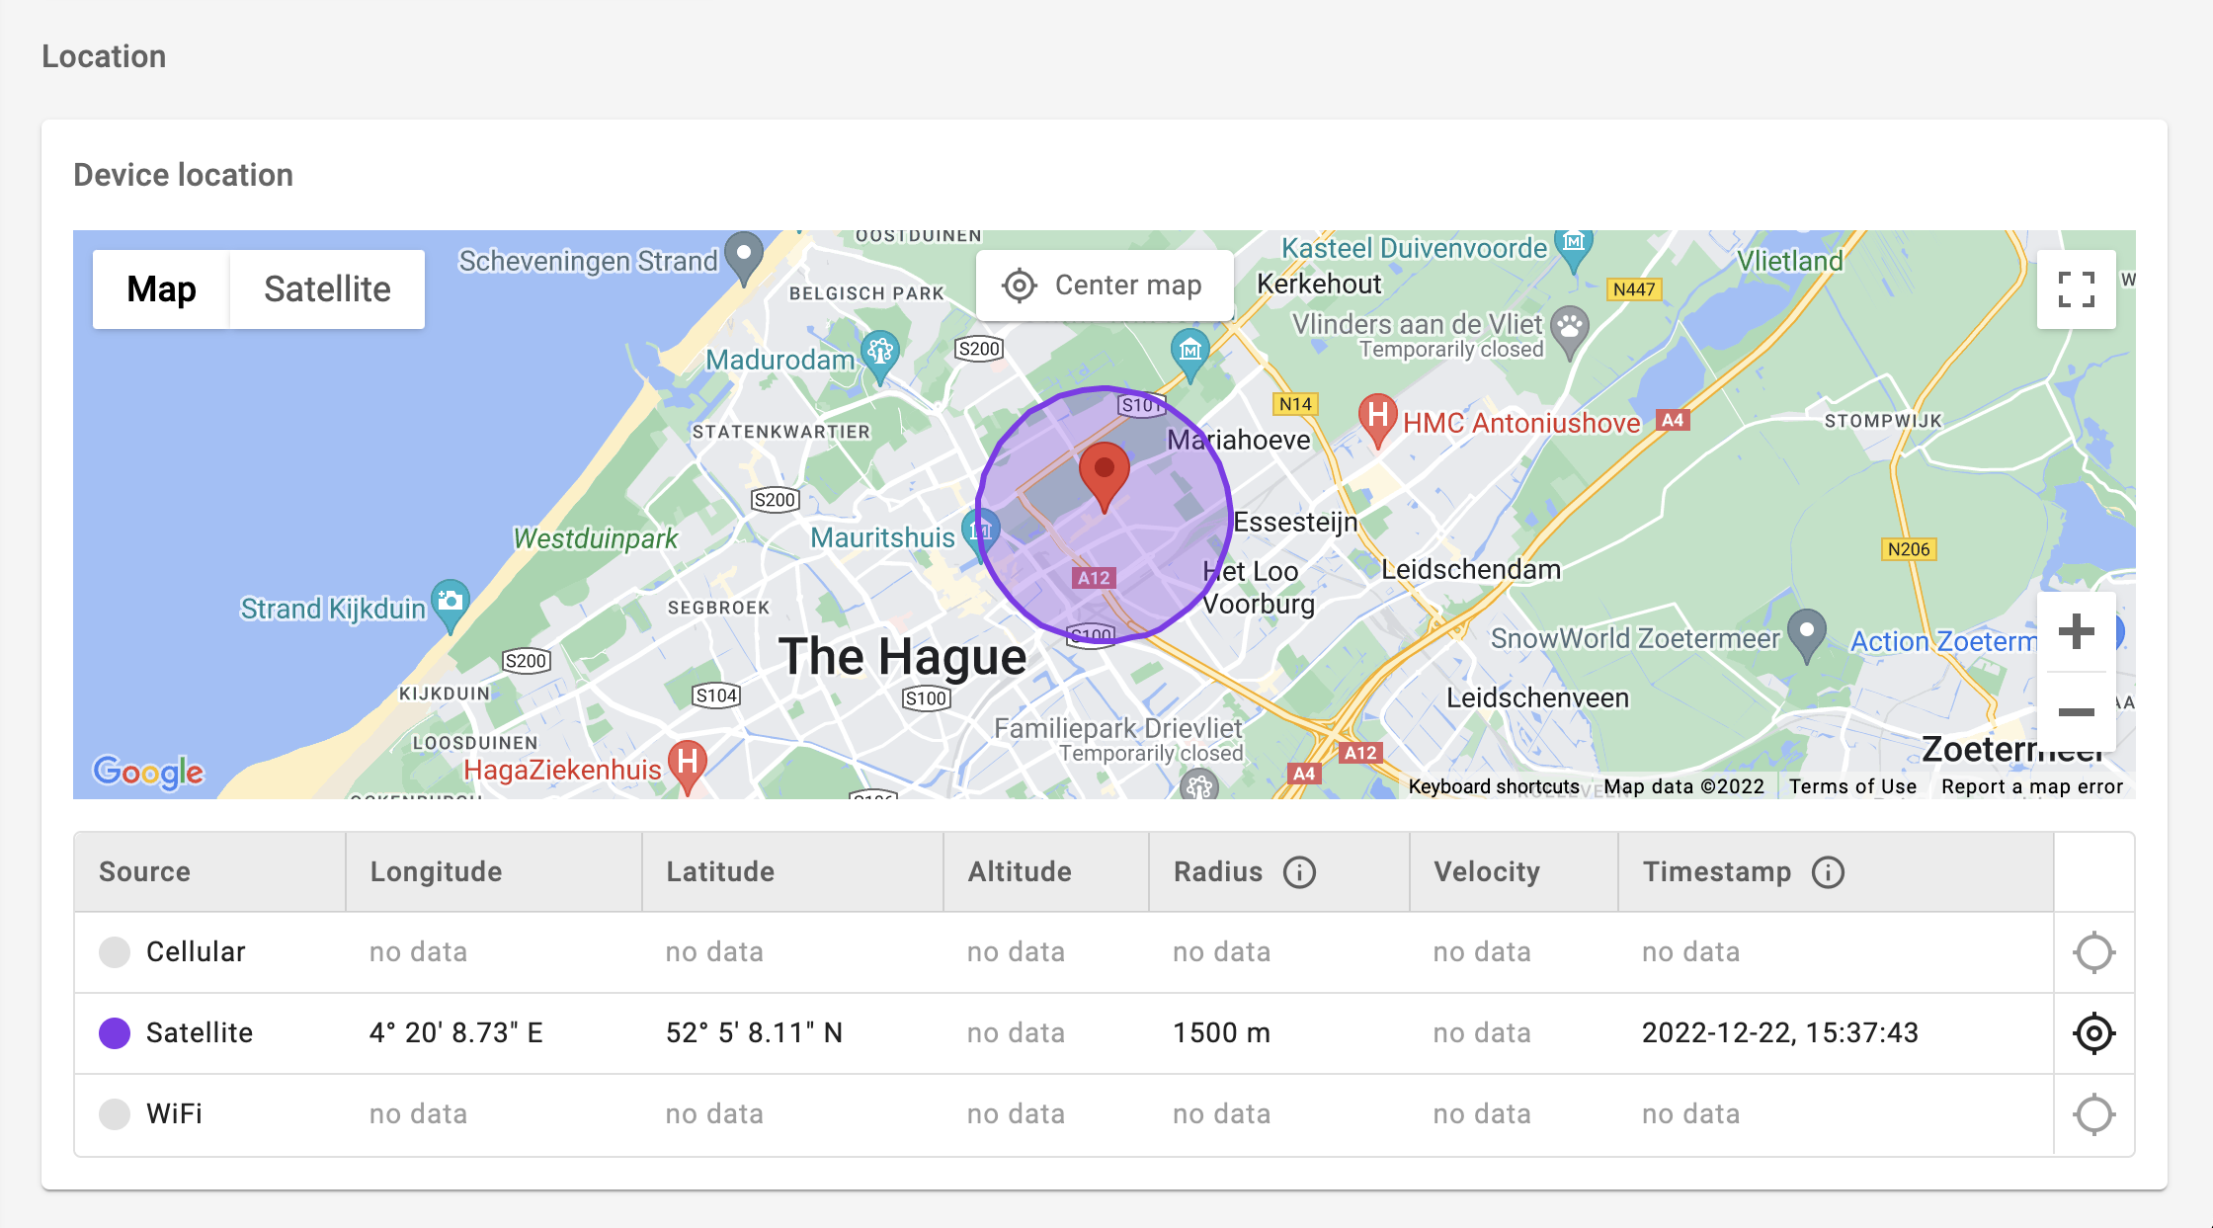Select the WiFi source row label
2213x1228 pixels.
click(174, 1114)
